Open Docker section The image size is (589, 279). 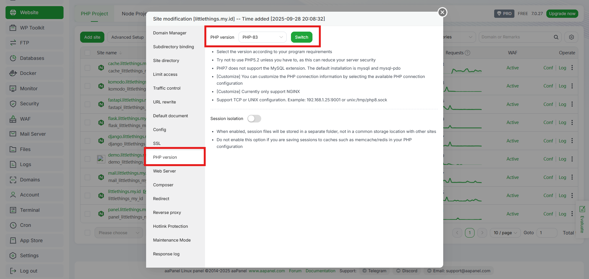(x=34, y=73)
